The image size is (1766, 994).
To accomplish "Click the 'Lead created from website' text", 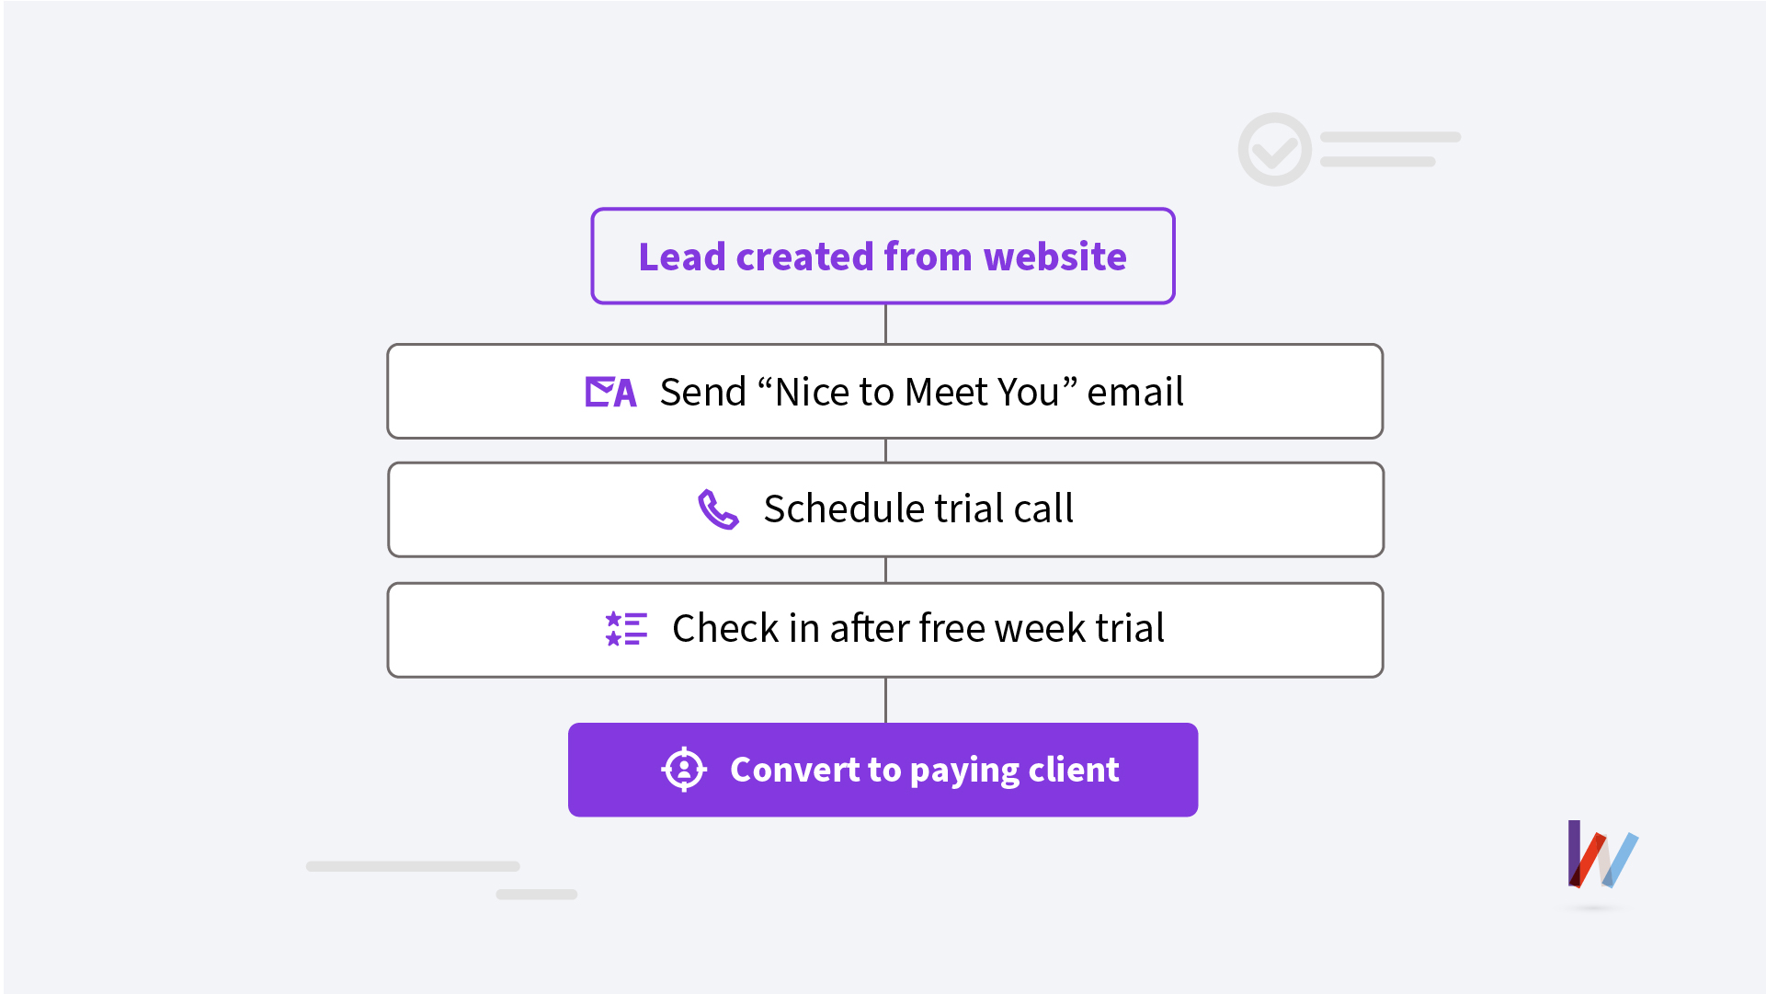I will tap(883, 257).
